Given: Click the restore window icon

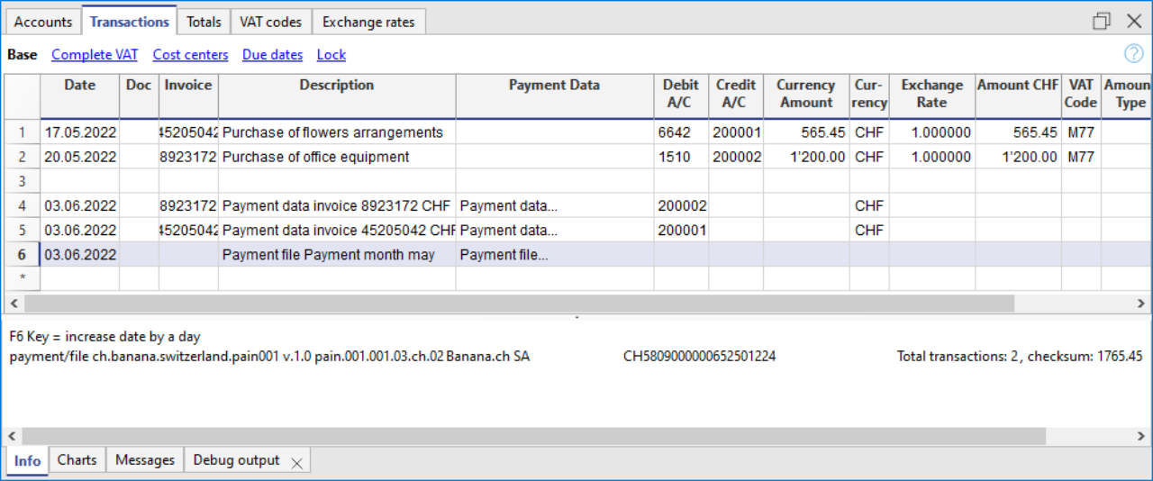Looking at the screenshot, I should point(1102,21).
